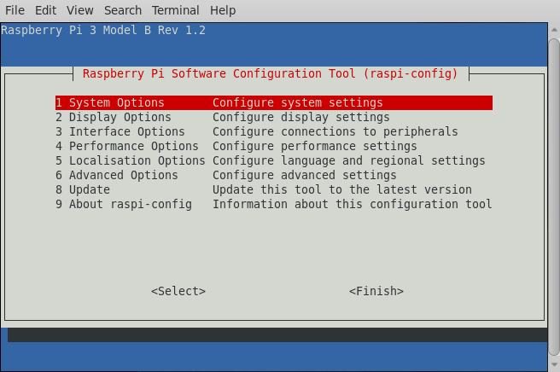Click the terminal vertical scrollbar thumb
Viewport: 560px width, 372px height.
point(554,197)
